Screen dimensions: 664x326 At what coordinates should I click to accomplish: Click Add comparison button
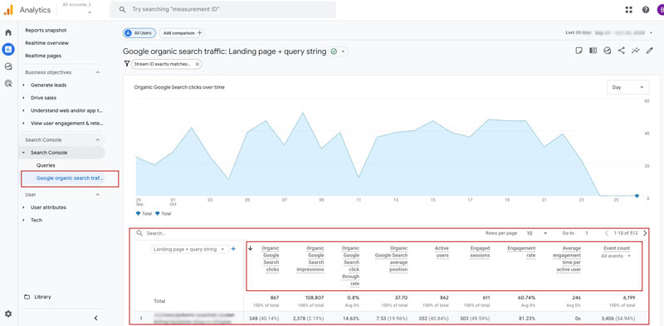pyautogui.click(x=182, y=32)
